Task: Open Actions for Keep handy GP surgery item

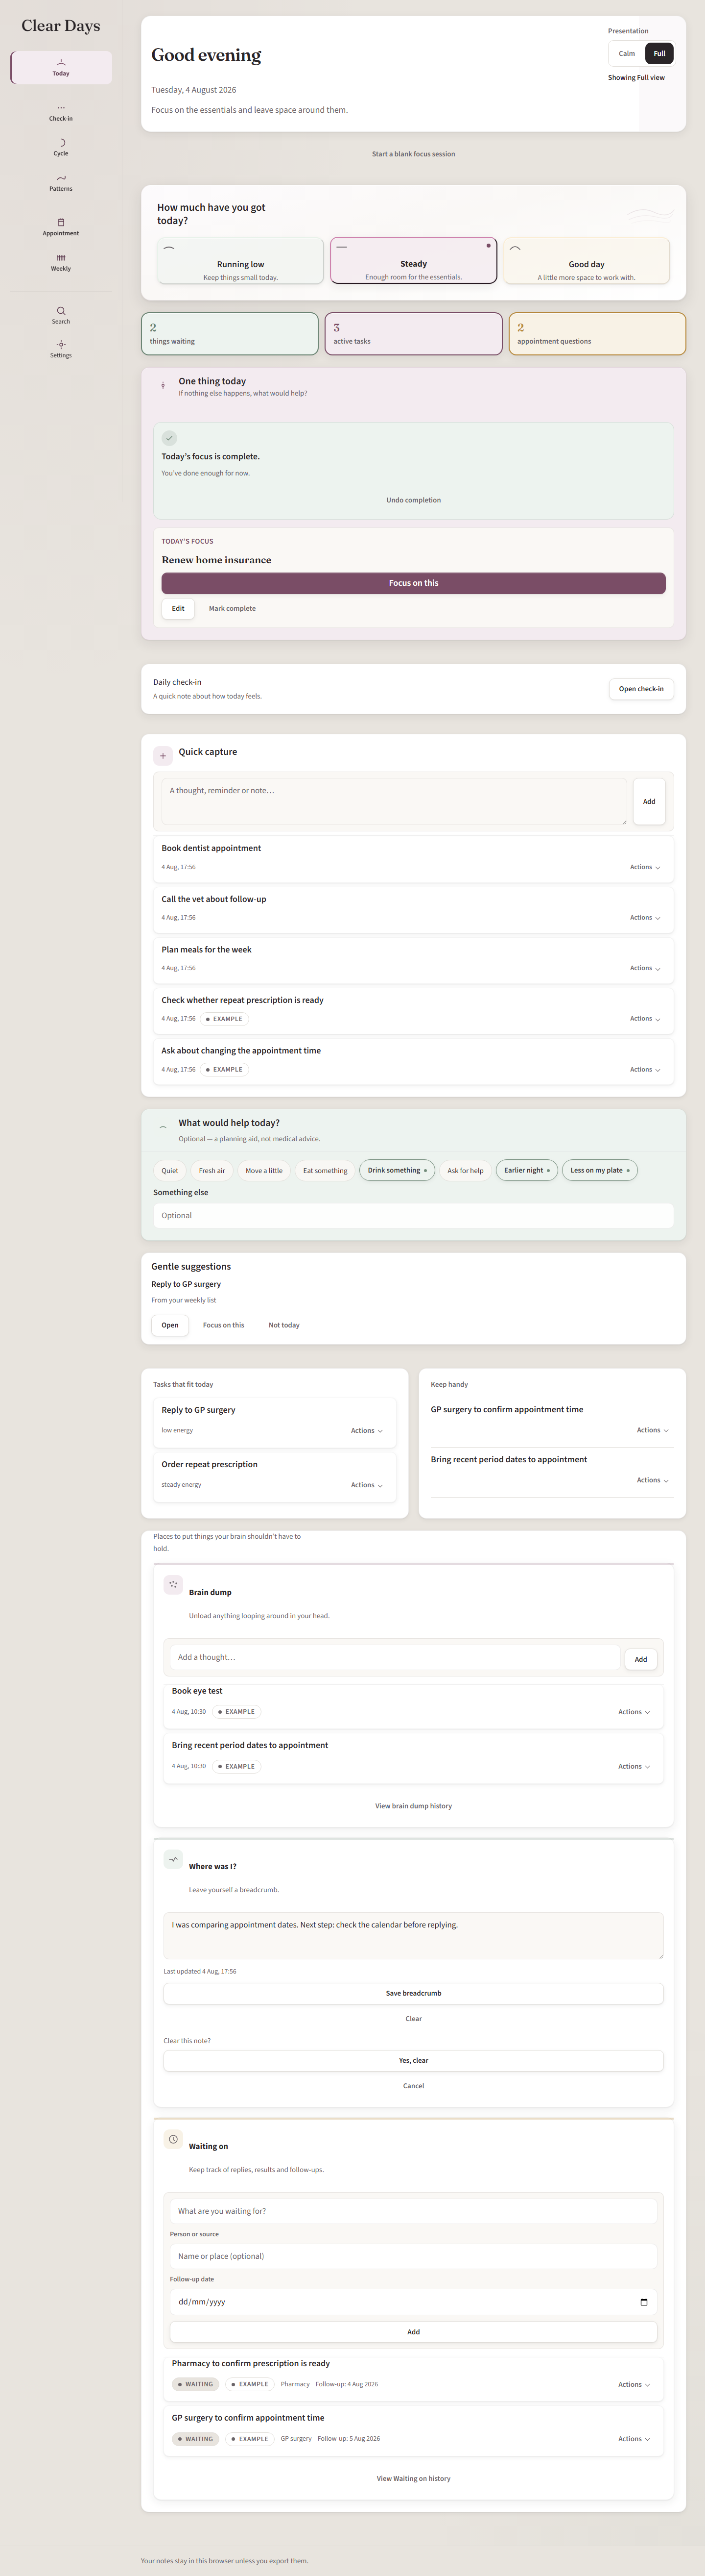Action: 653,1430
